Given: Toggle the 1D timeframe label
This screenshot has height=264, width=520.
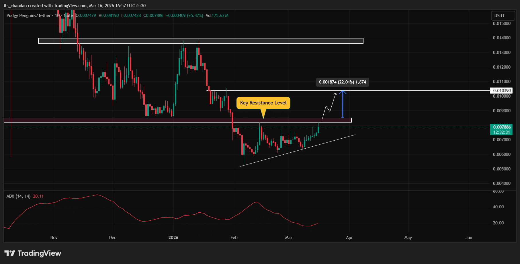Looking at the screenshot, I should tap(57, 15).
